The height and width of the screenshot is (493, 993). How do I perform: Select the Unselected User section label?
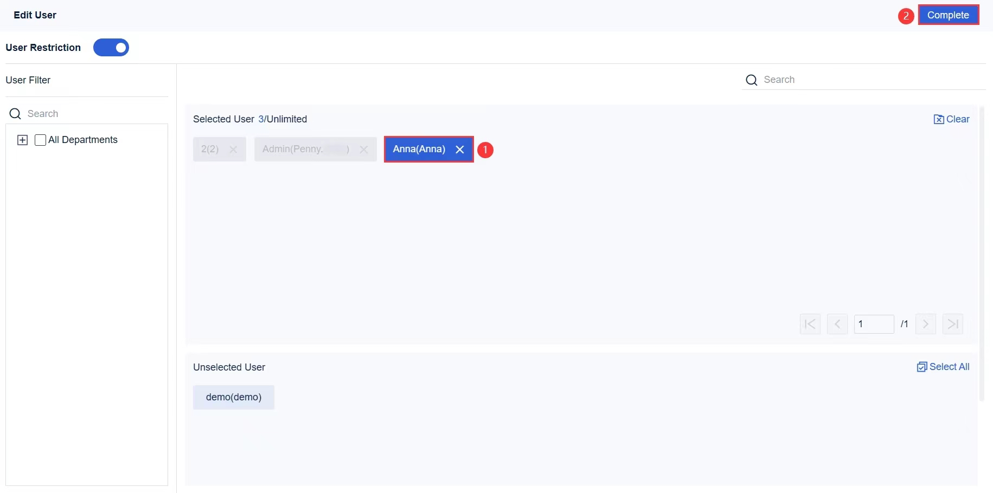pos(229,367)
